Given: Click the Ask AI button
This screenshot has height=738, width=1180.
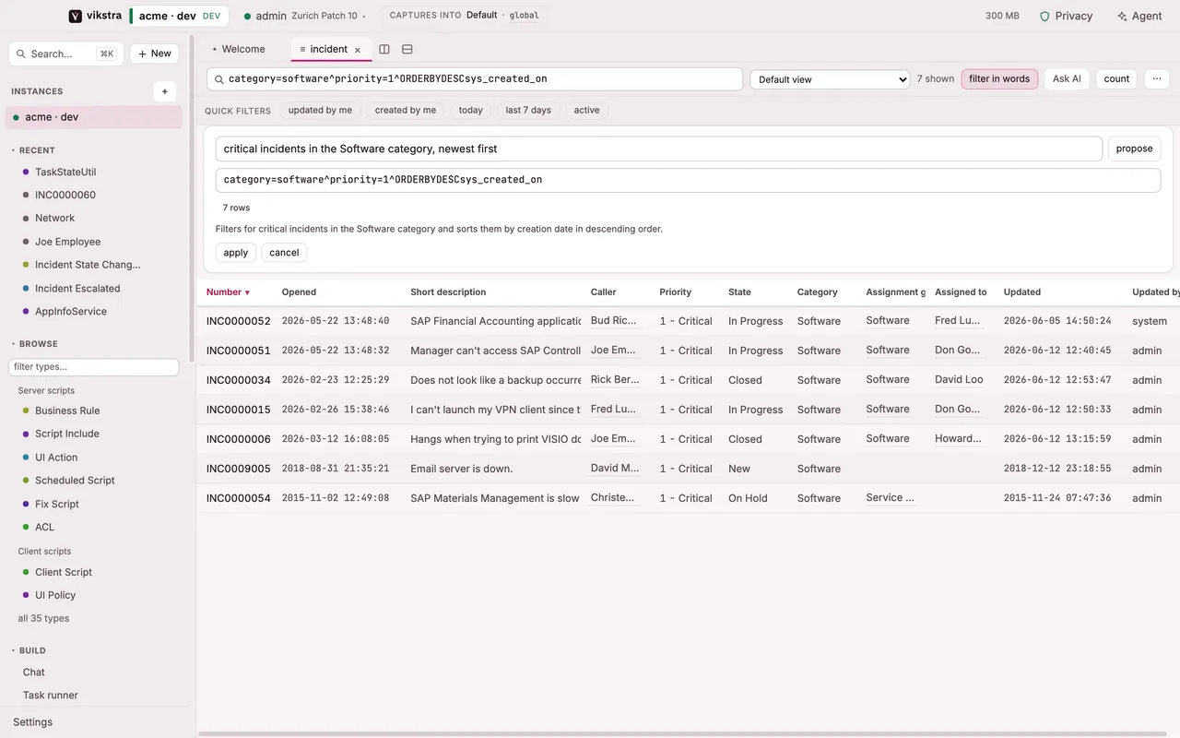Looking at the screenshot, I should click(x=1067, y=79).
